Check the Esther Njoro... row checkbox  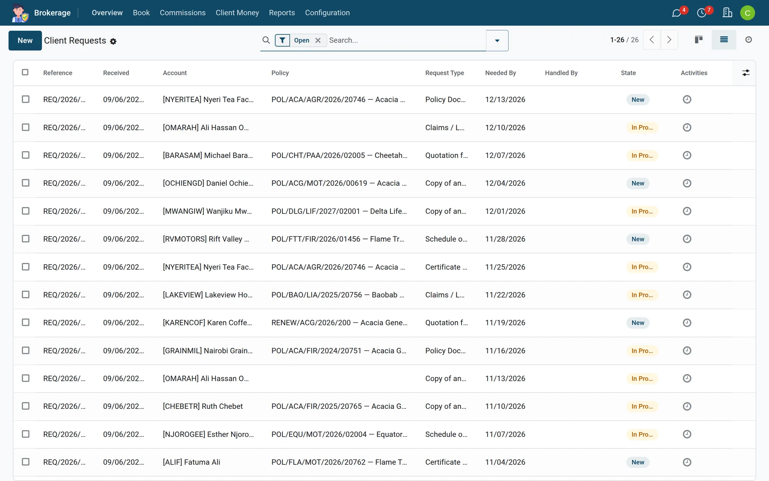(x=26, y=434)
